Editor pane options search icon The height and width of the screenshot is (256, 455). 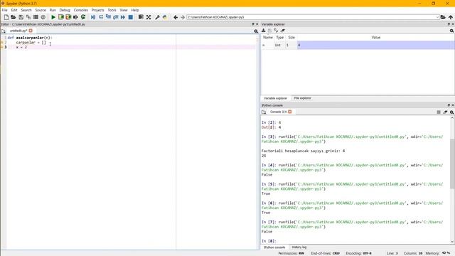[x=256, y=31]
